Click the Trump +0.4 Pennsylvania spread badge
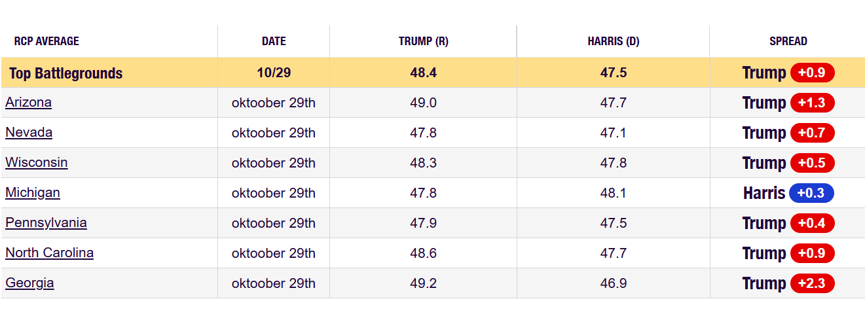 point(812,223)
